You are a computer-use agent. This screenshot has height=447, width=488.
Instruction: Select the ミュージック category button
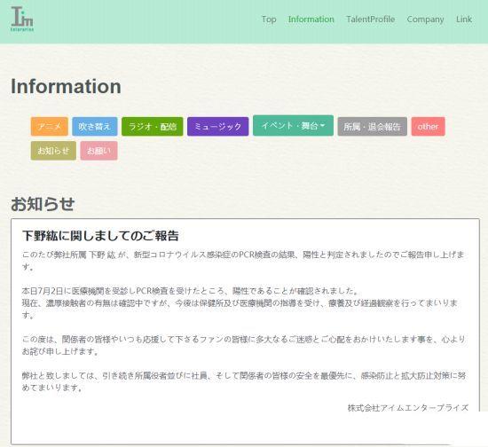(218, 126)
